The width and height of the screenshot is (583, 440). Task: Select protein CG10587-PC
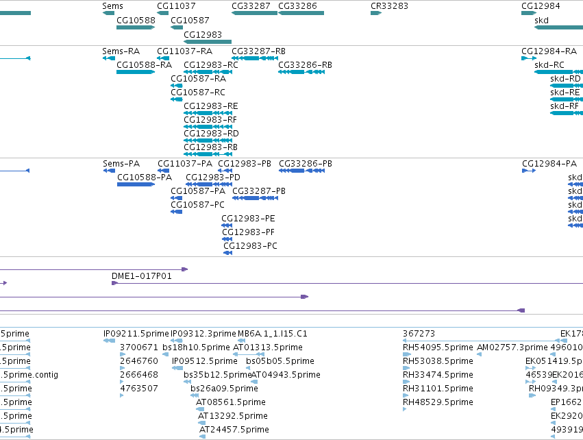[x=198, y=206]
